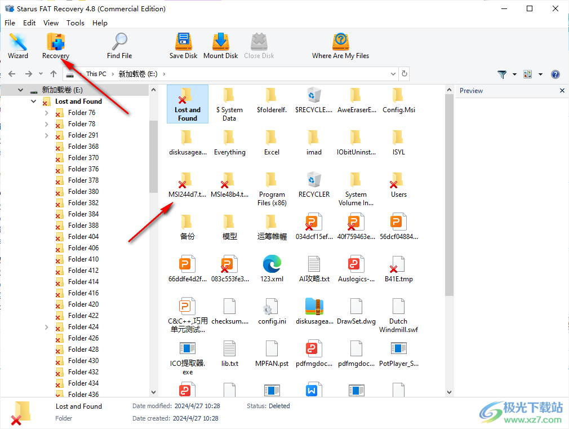The width and height of the screenshot is (569, 429).
Task: Click the Recovery toolbar icon
Action: tap(56, 45)
